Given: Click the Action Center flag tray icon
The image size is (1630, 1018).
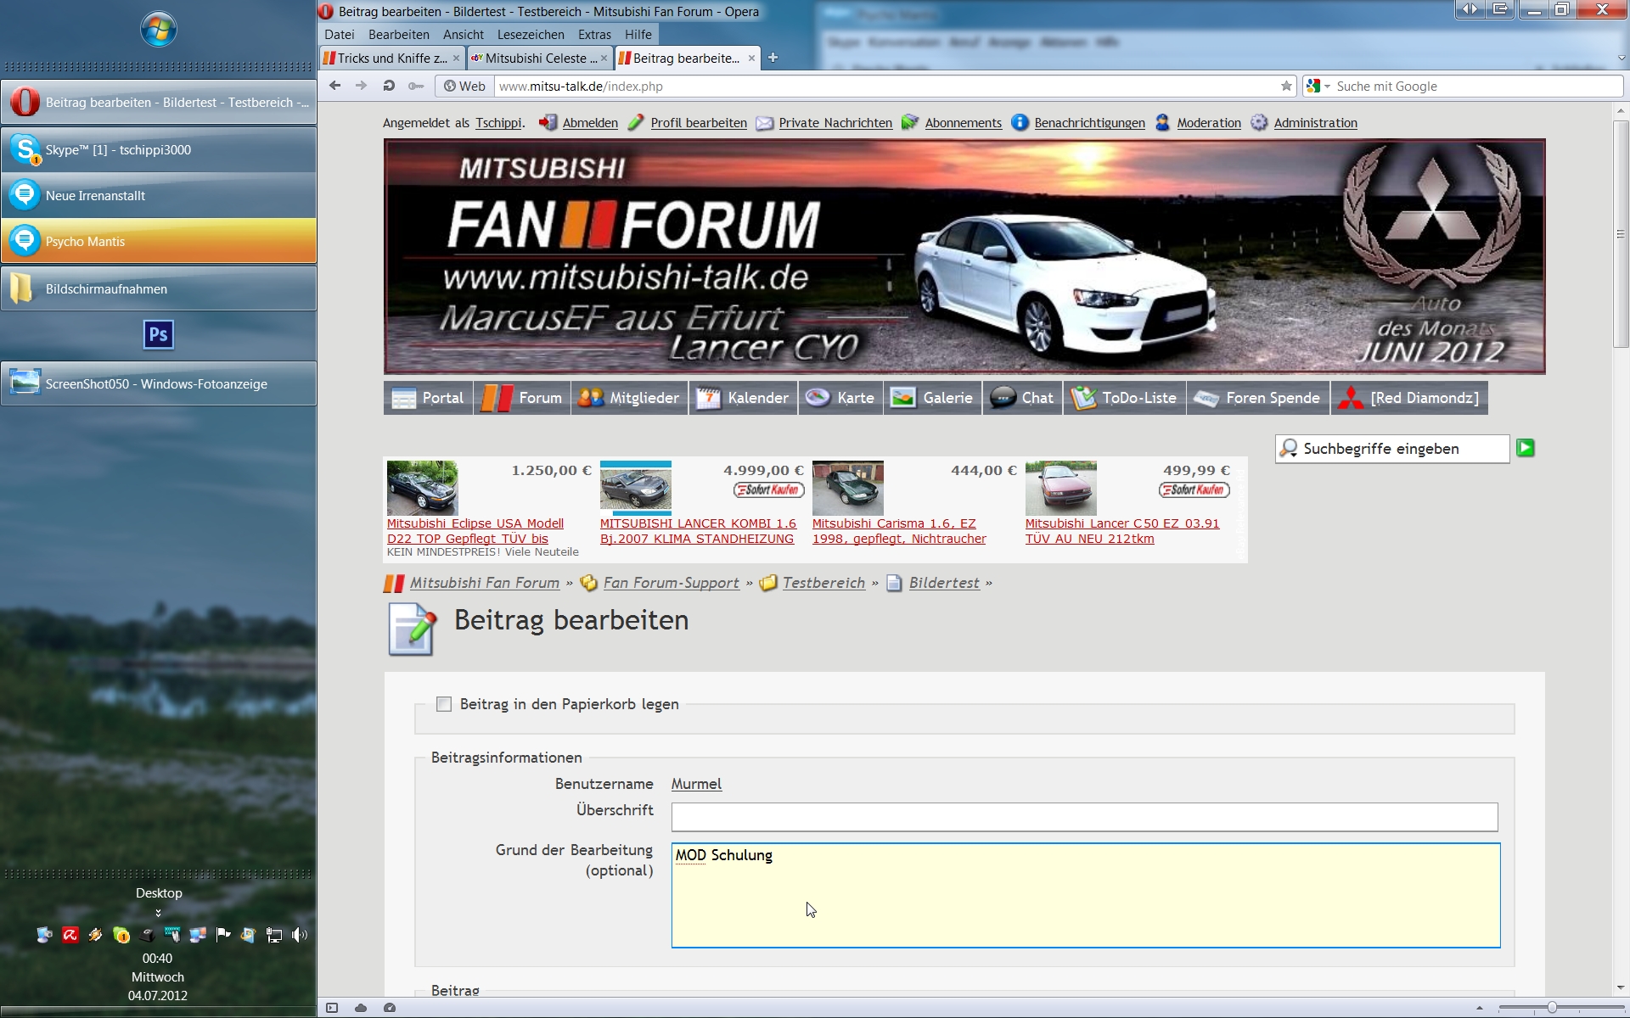Looking at the screenshot, I should click(x=223, y=935).
